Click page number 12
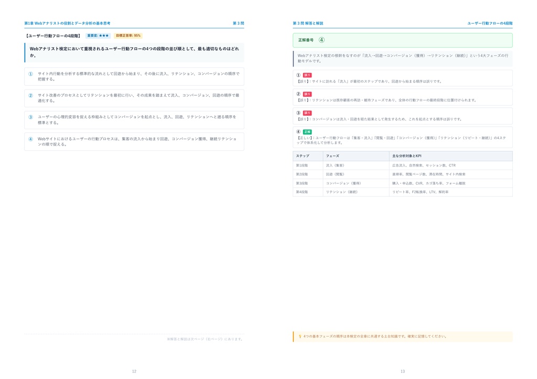 (x=134, y=371)
